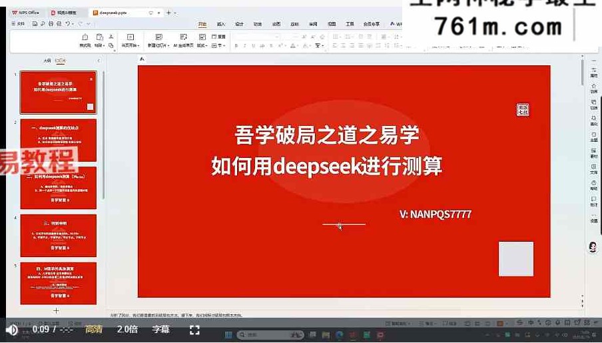
Task: Click the Paste clipboard icon
Action: [x=100, y=37]
